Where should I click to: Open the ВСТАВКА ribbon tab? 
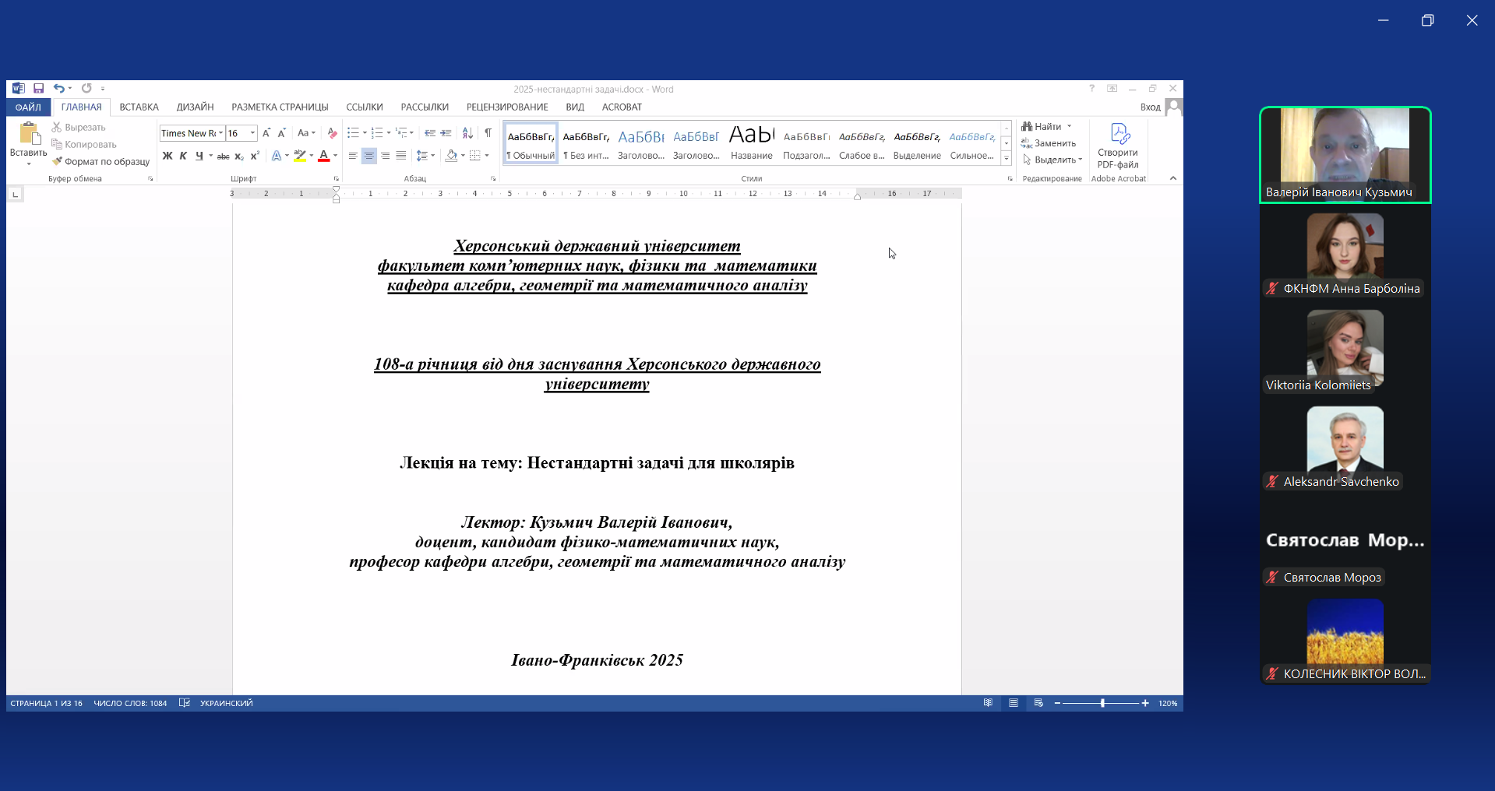click(139, 107)
